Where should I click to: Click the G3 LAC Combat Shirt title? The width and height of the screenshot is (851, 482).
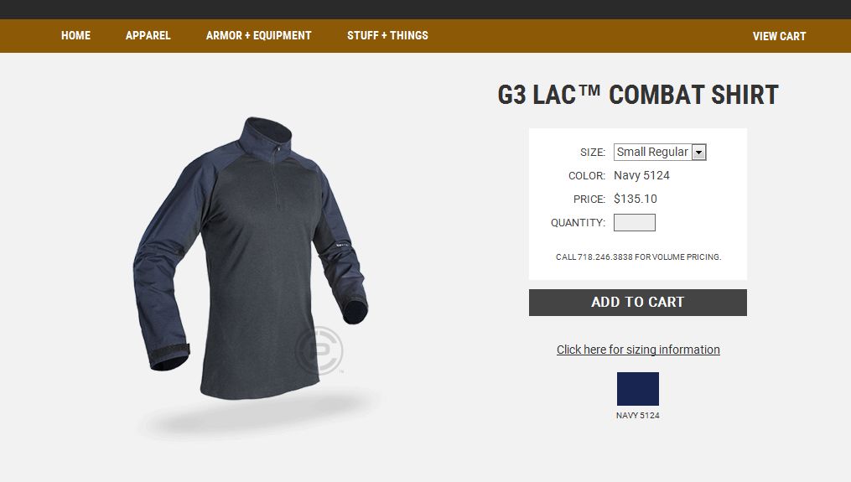638,95
